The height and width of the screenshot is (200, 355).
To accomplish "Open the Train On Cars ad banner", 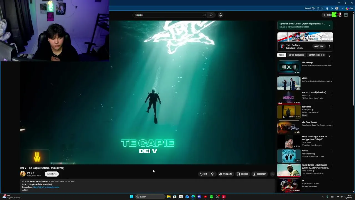I will tap(305, 37).
